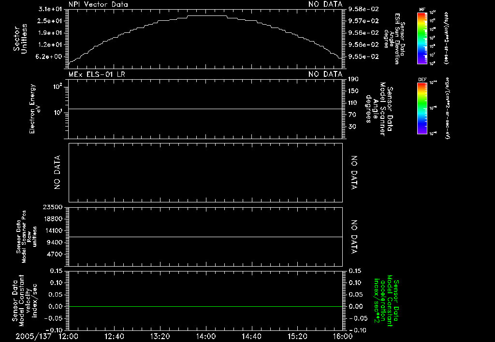Click the acceleration axis '0.00' tick label
Image resolution: width=495 pixels, height=342 pixels.
(x=355, y=306)
